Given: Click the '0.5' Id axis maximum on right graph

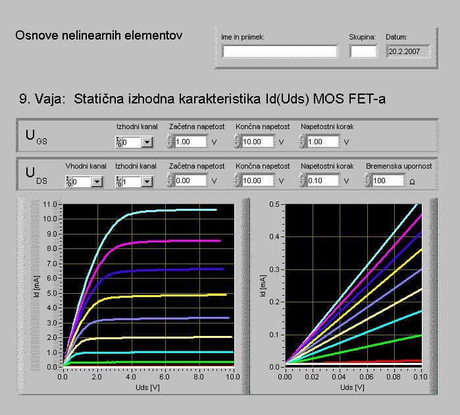Looking at the screenshot, I should point(274,204).
